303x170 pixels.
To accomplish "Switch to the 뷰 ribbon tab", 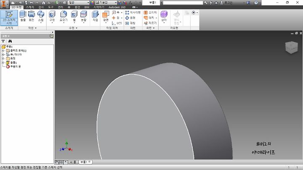I will pyautogui.click(x=69, y=7).
